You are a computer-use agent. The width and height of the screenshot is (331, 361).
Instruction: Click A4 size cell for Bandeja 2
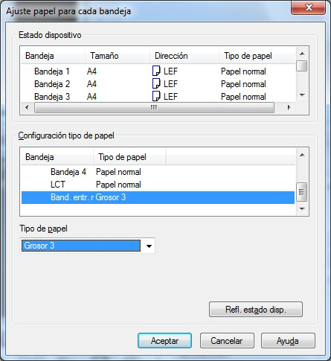91,84
